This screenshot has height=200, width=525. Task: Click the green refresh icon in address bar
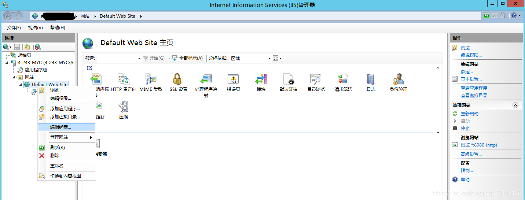[x=487, y=16]
